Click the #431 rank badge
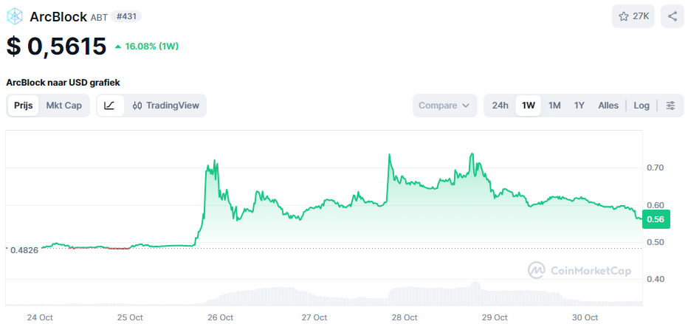Viewport: 688px width, 324px height. click(126, 17)
